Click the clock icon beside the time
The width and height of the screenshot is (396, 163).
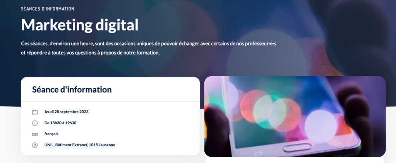click(x=34, y=124)
